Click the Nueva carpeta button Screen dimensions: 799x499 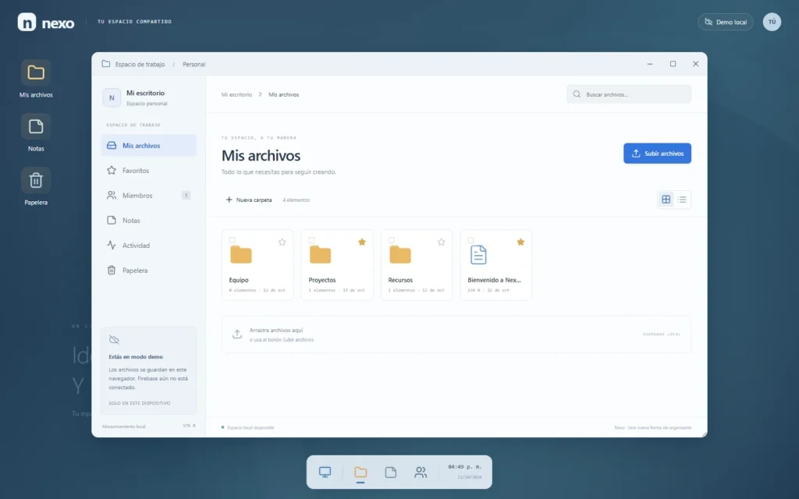point(249,200)
